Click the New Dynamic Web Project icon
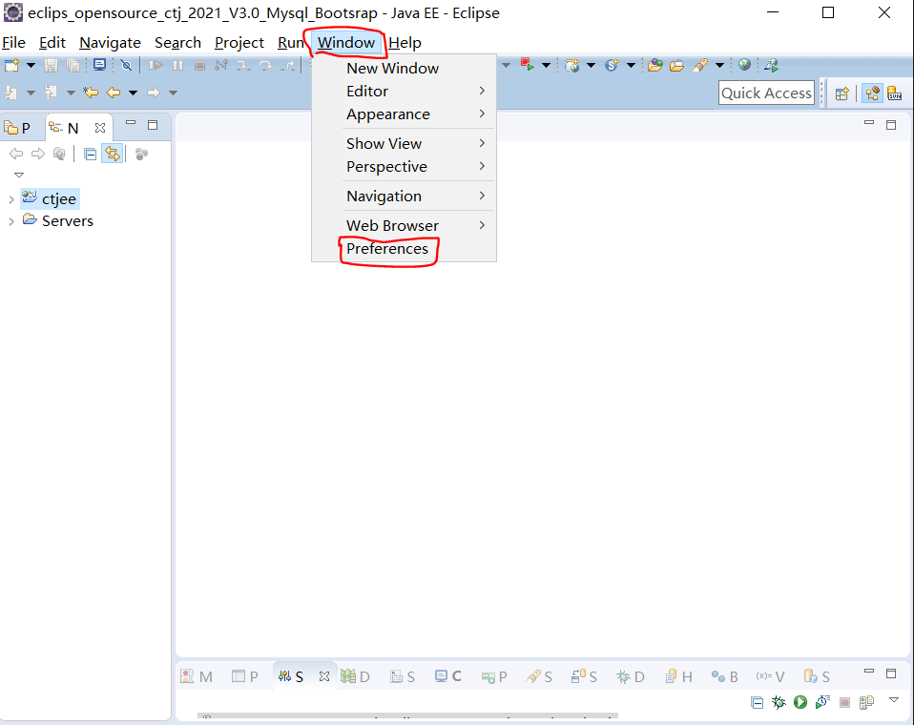This screenshot has height=725, width=914. 571,65
